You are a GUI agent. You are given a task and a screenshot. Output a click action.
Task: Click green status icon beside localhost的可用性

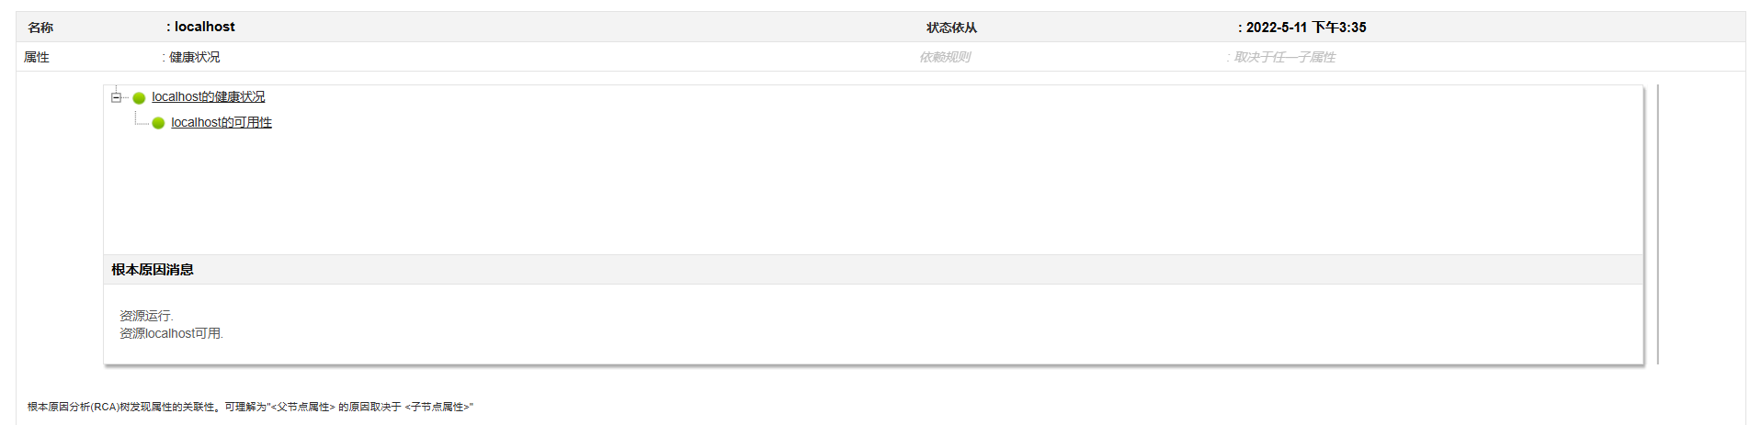(x=158, y=123)
